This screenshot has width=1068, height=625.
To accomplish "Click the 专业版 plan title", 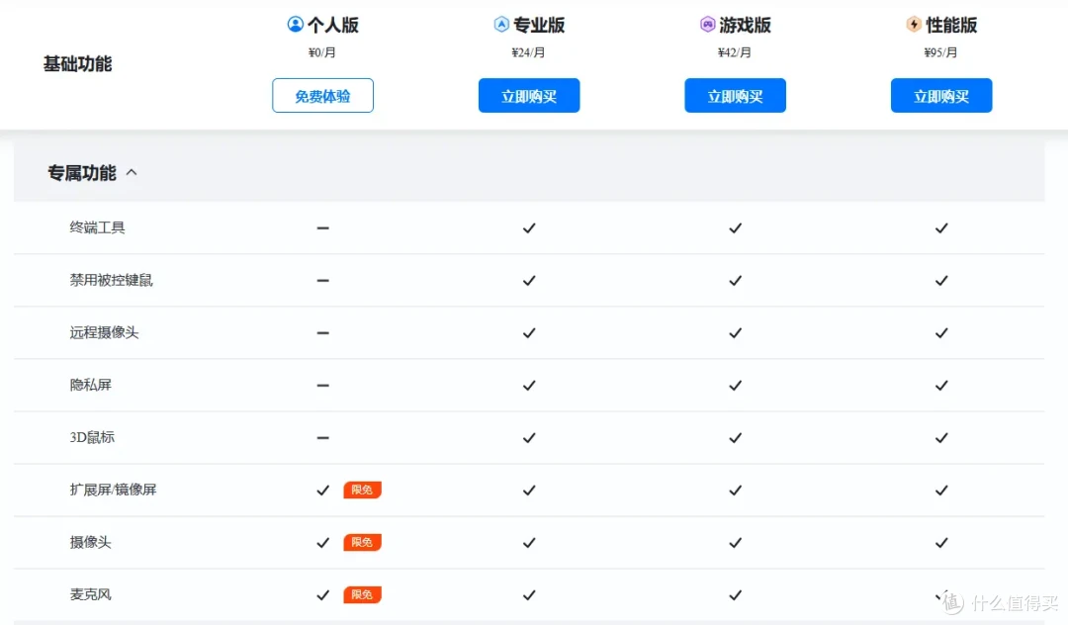I will point(540,25).
